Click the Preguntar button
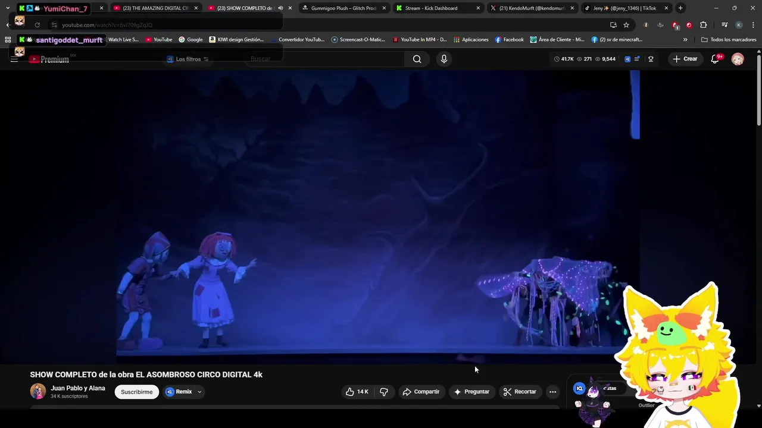The height and width of the screenshot is (428, 762). click(471, 392)
